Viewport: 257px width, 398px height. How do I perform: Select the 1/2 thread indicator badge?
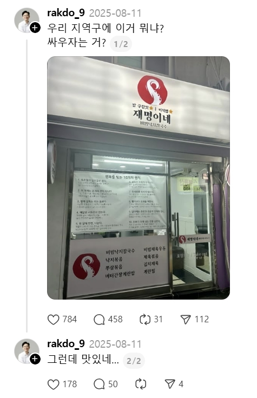coord(121,44)
